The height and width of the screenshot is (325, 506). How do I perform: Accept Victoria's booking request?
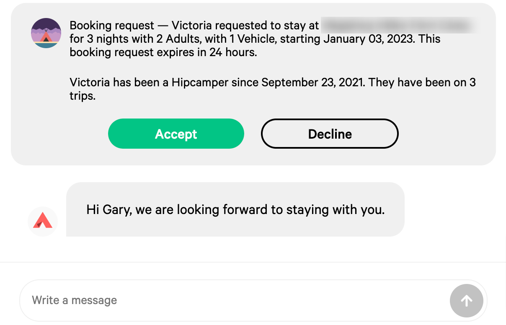click(x=176, y=134)
